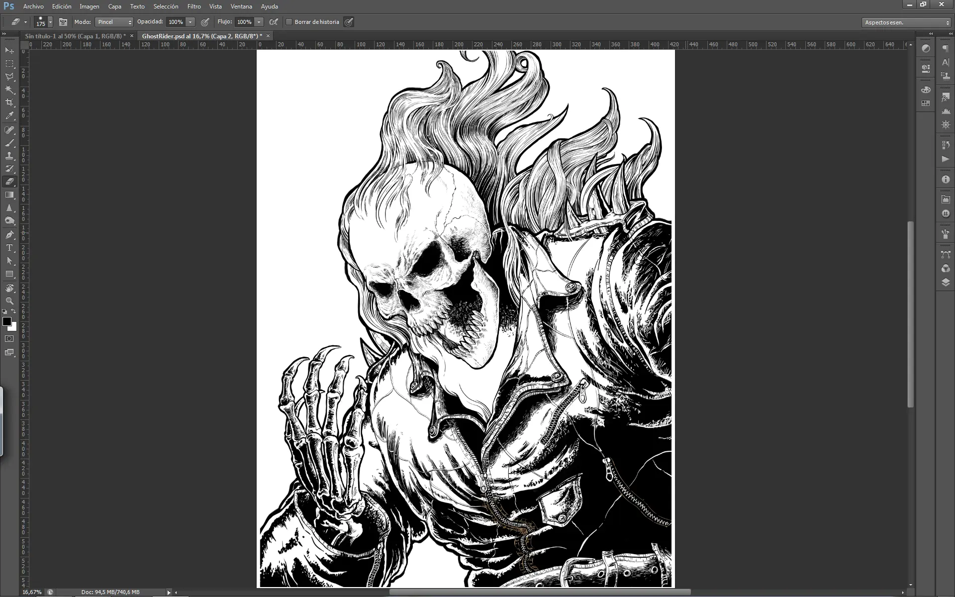Open the Color palette panel icon
955x597 pixels.
(x=926, y=90)
